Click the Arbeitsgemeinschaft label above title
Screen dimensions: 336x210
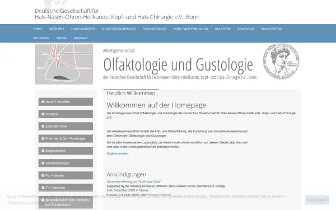click(x=119, y=50)
